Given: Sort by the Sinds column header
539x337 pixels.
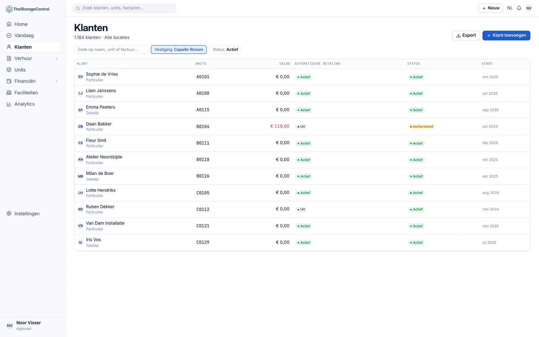Looking at the screenshot, I should tap(487, 64).
